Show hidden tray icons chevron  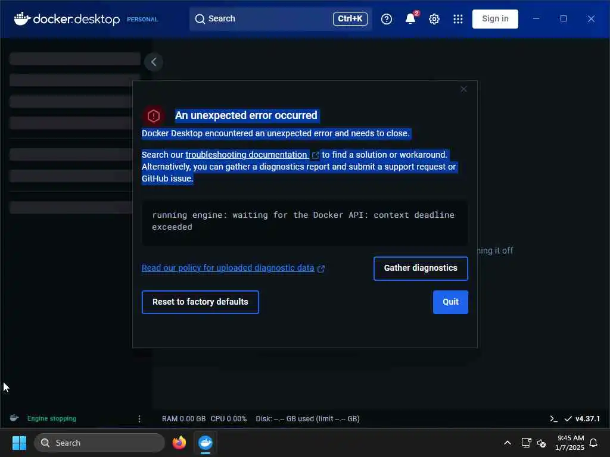pos(508,443)
